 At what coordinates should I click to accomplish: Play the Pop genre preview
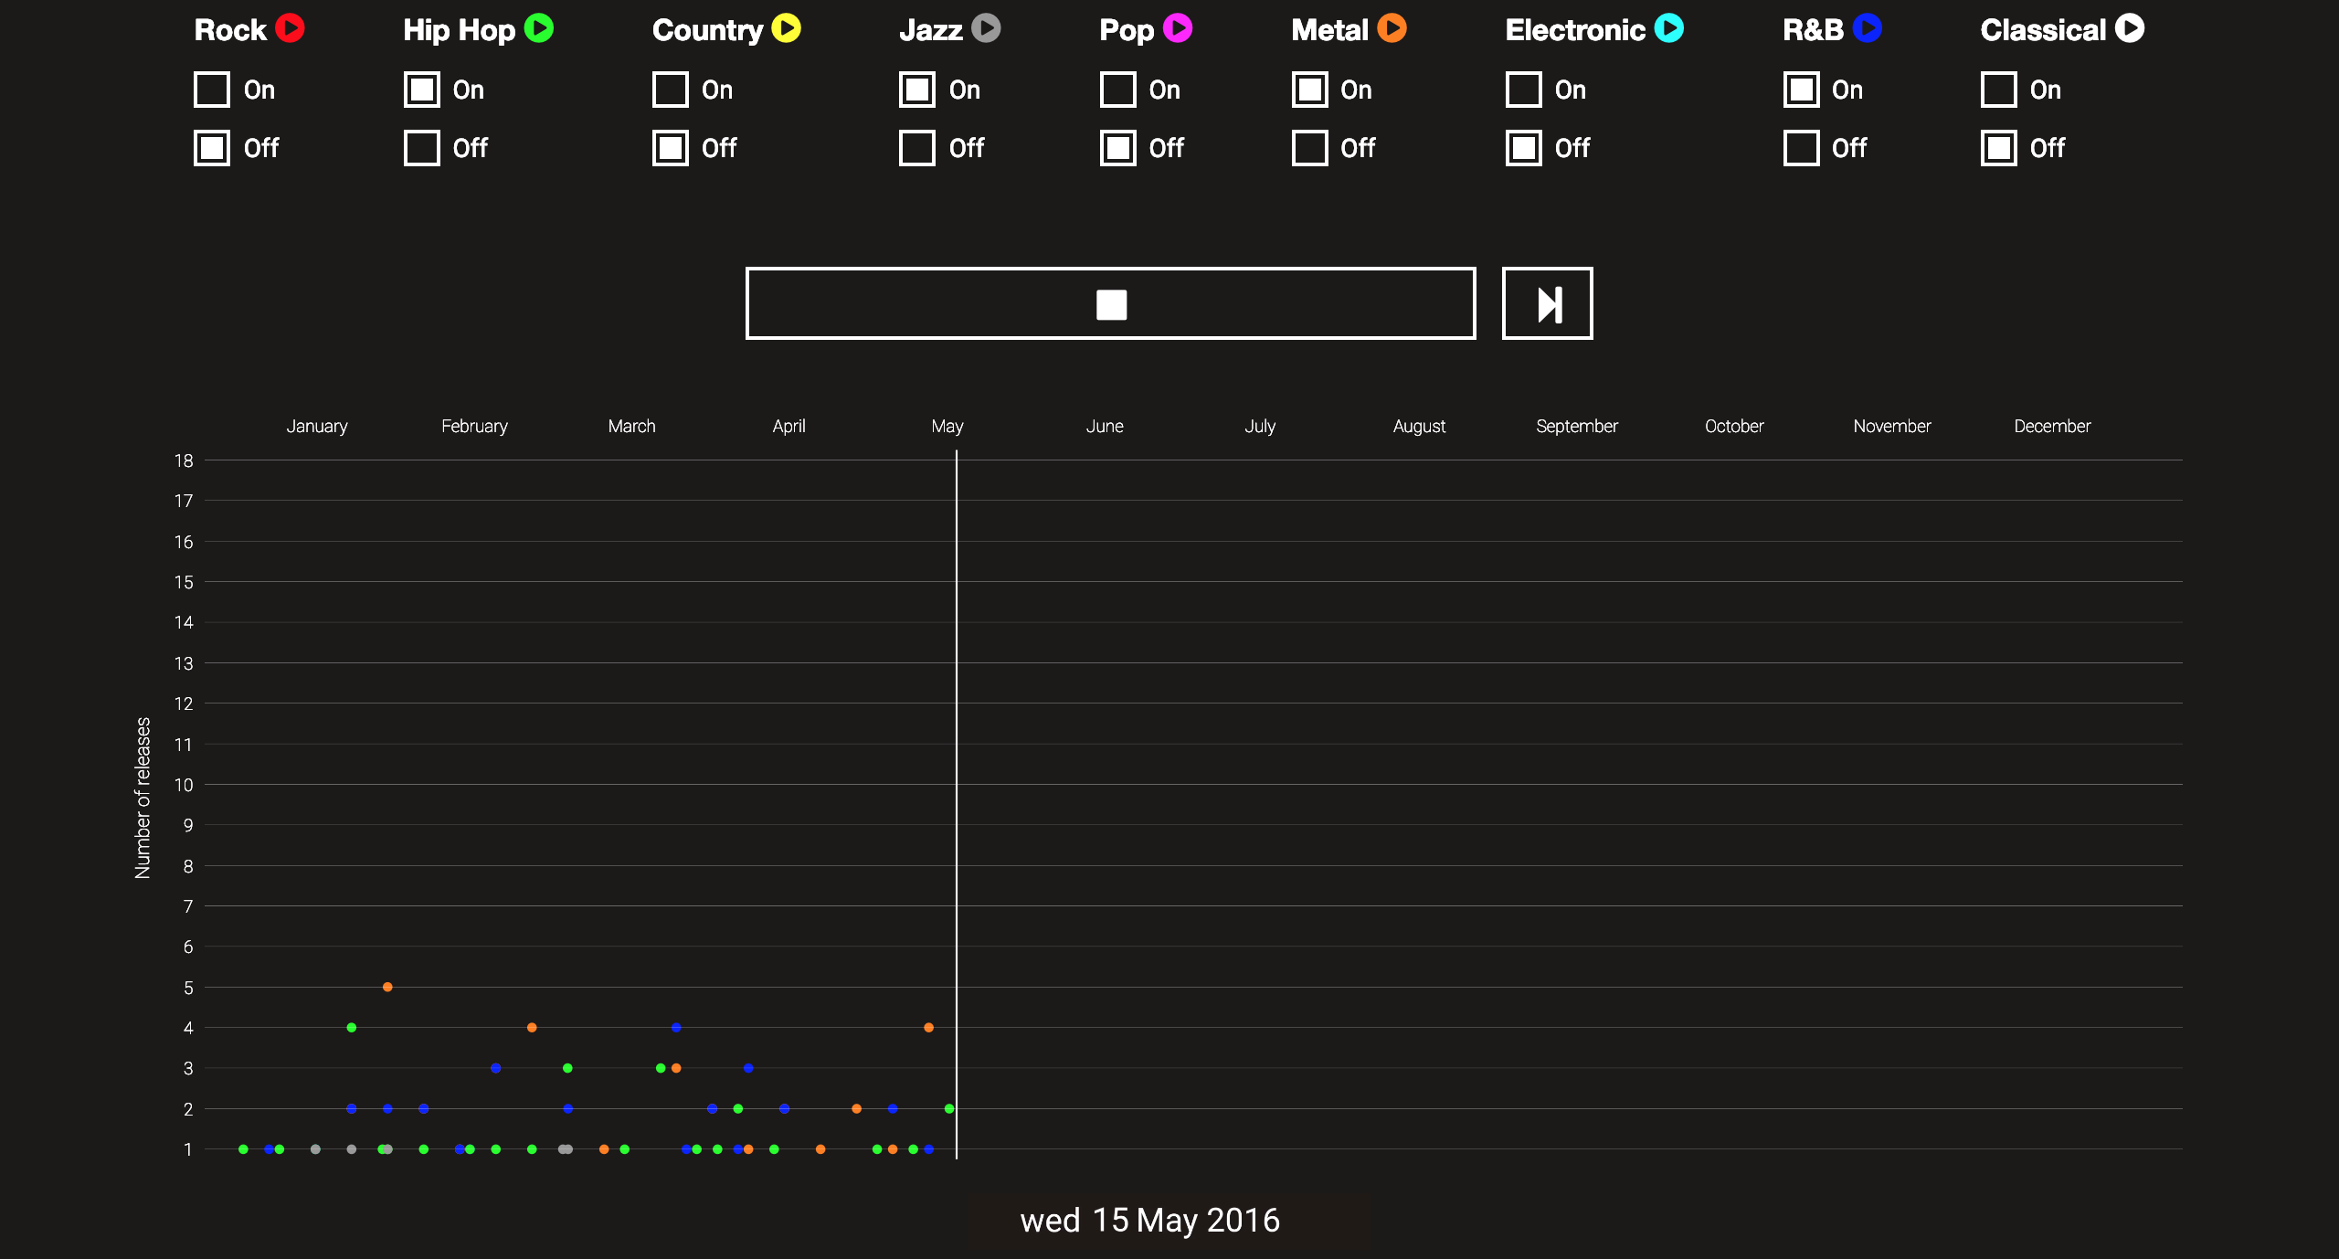(x=1179, y=28)
